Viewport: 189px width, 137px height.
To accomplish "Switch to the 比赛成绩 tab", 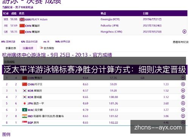I will click(x=28, y=48).
